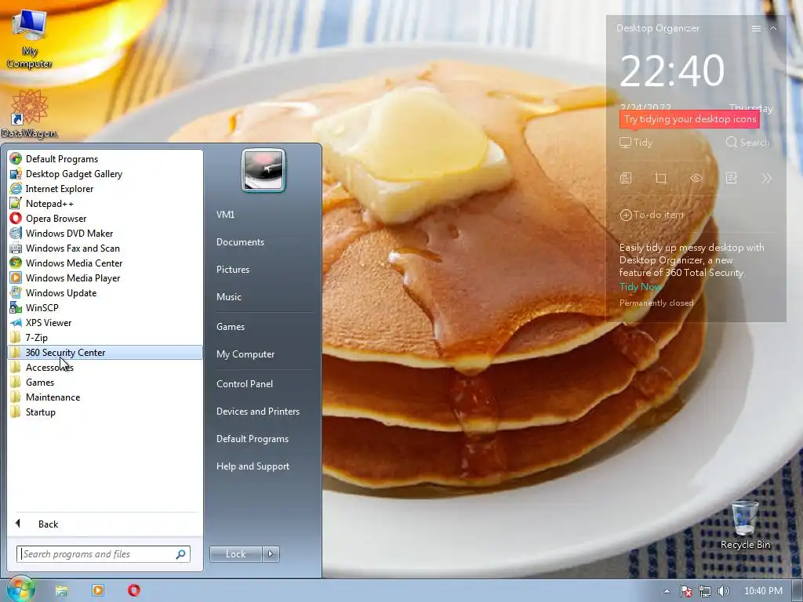Screen dimensions: 803x602
Task: Click the crop icon in Desktop Organizer
Action: pyautogui.click(x=660, y=178)
